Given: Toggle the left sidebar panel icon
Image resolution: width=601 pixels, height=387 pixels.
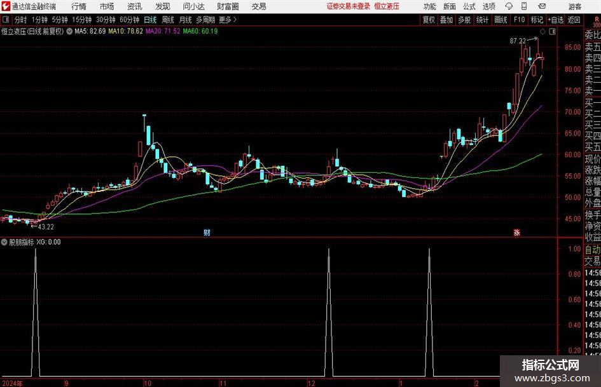Looking at the screenshot, I should tap(6, 20).
